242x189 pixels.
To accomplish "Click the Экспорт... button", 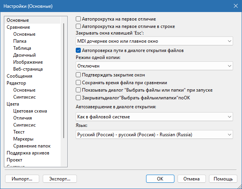I will (x=60, y=179).
